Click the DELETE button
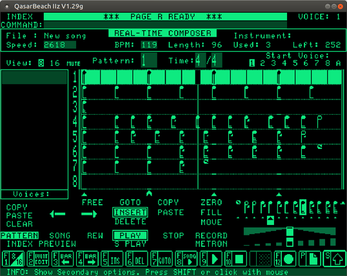347x276 pixels. coord(130,222)
